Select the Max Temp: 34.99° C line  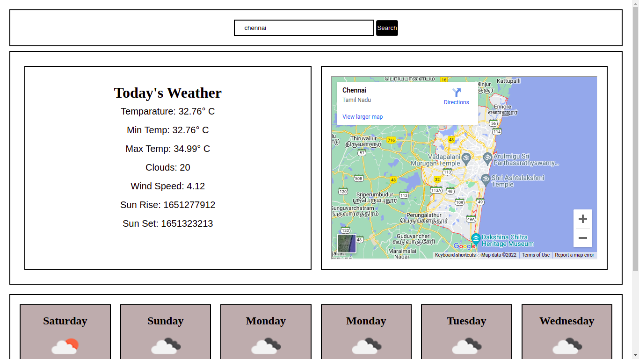click(168, 149)
